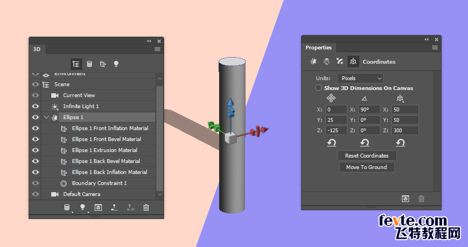The image size is (468, 247).
Task: Filter 3D panel by materials
Action: coord(102,64)
